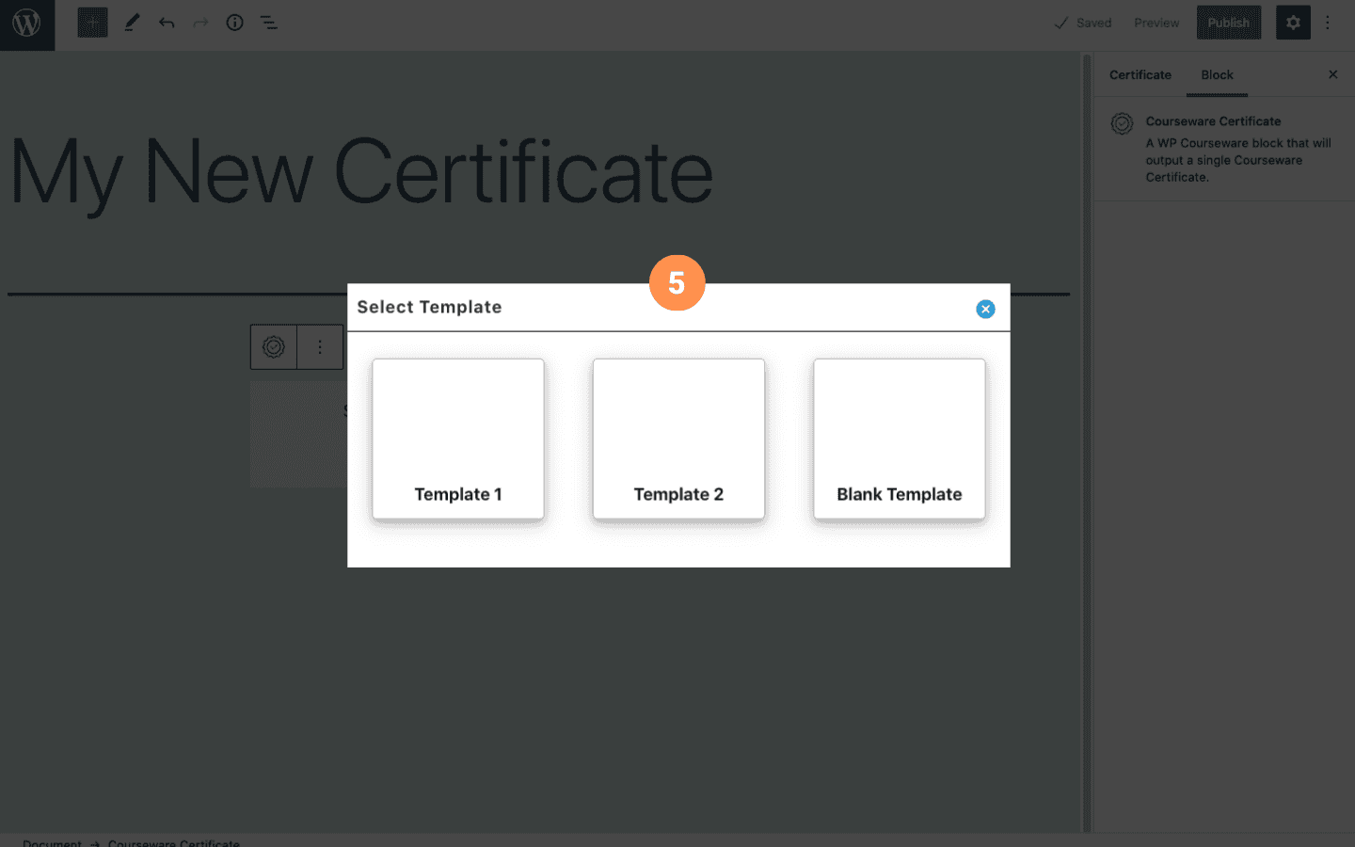Open block toolbar more options
The image size is (1355, 847).
[x=320, y=347]
